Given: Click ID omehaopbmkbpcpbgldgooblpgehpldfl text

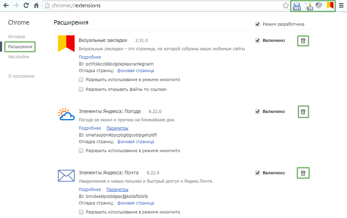Looking at the screenshot, I should [x=118, y=135].
